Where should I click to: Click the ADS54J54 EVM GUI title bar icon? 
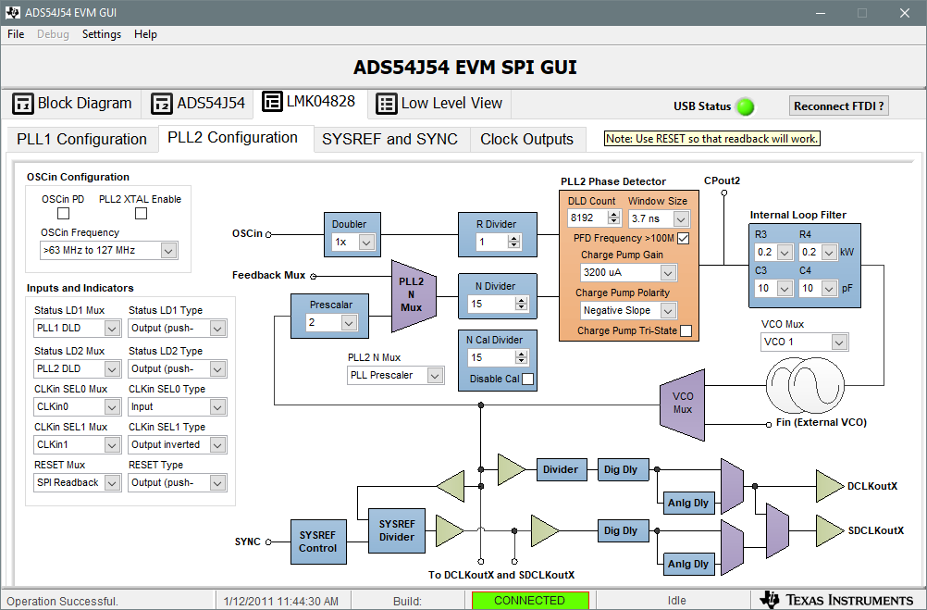pyautogui.click(x=11, y=13)
